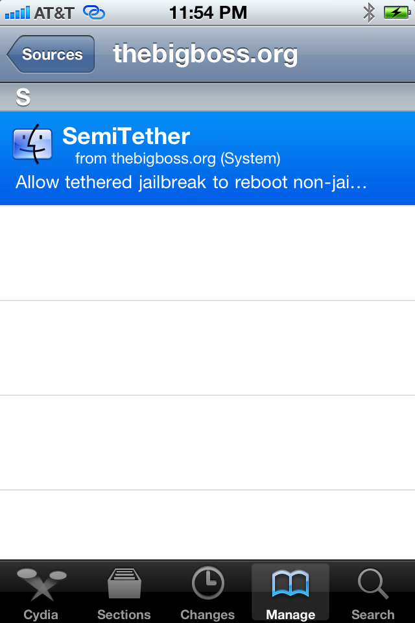The image size is (415, 623).
Task: Tap the 'S' section header
Action: tap(23, 97)
